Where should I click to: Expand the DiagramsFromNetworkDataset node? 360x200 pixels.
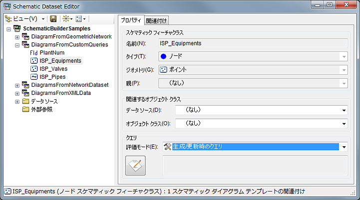point(17,86)
